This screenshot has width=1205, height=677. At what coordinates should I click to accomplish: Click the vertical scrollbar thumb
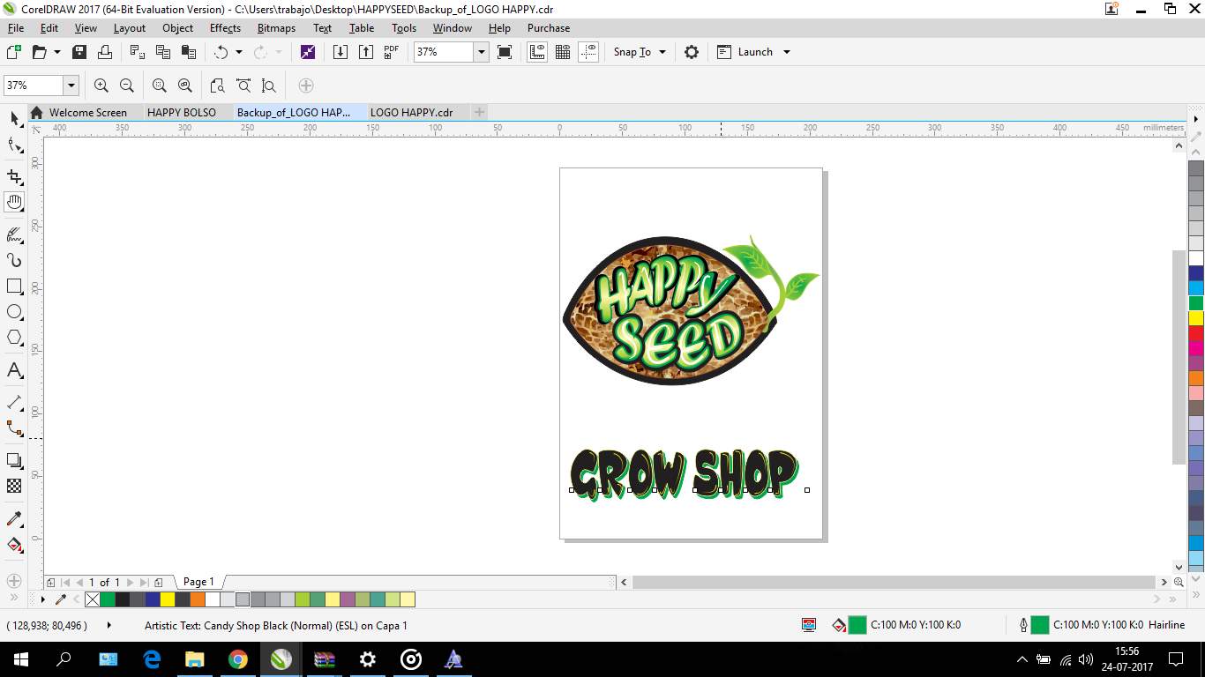(x=1179, y=357)
